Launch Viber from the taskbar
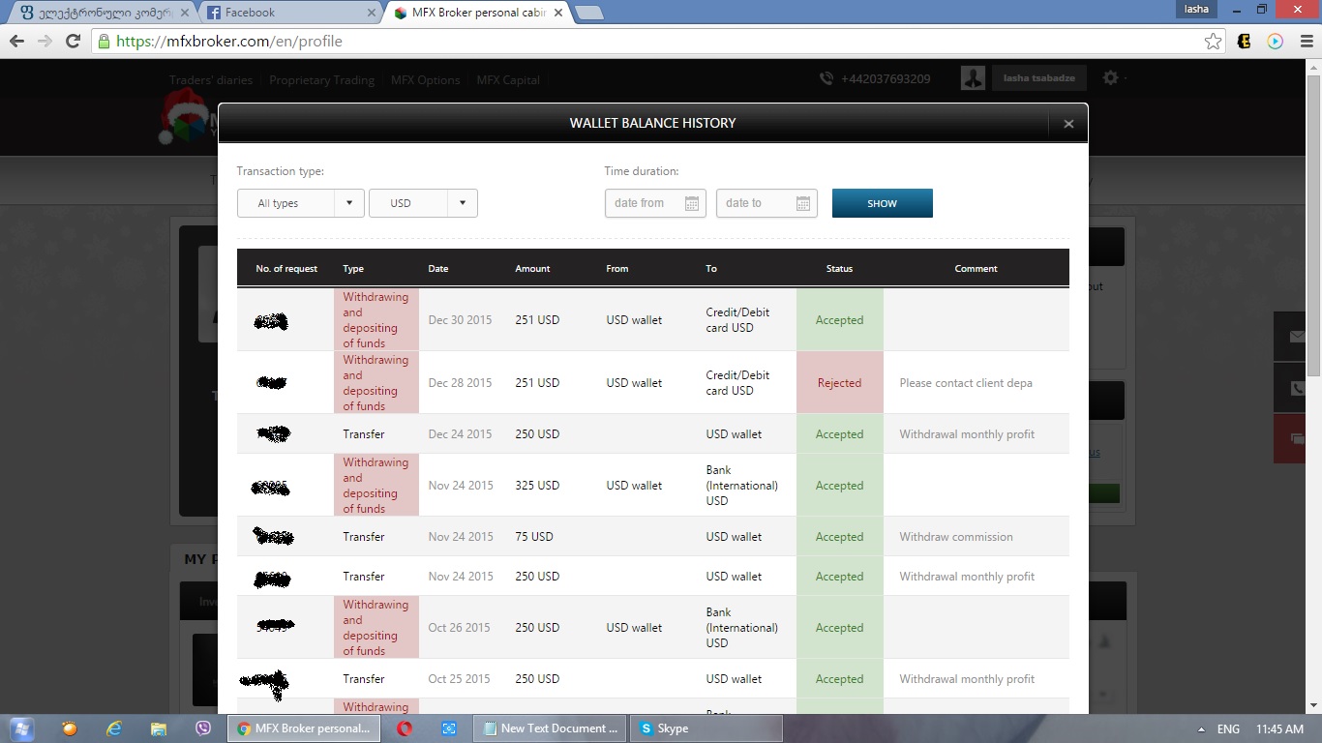 203,728
